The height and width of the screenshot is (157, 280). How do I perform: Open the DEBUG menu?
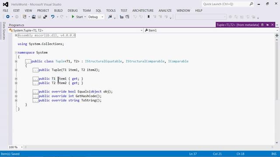tap(73, 10)
